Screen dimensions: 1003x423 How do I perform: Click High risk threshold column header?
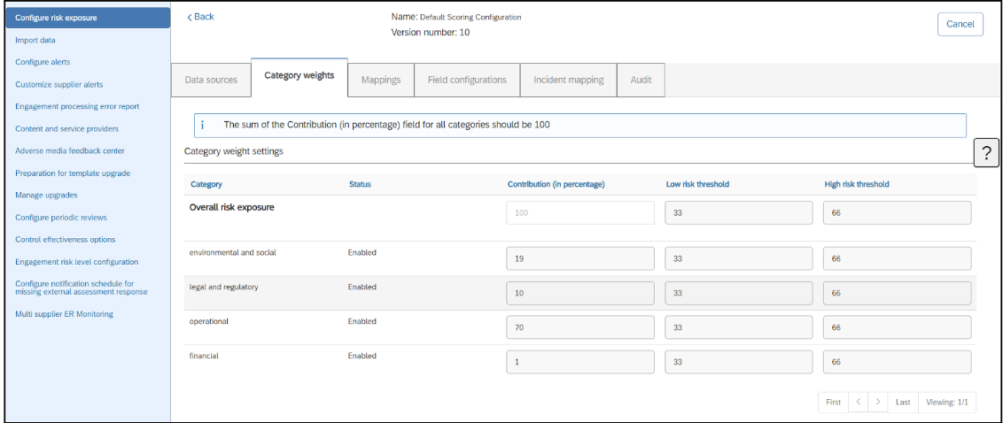point(857,184)
